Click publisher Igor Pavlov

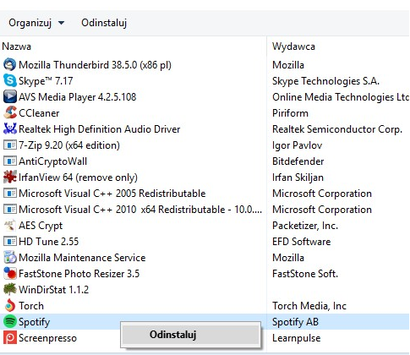click(297, 145)
